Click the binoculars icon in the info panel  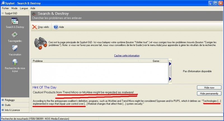click(x=41, y=43)
